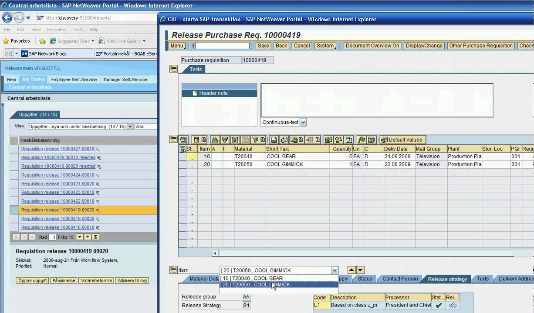Open the Visa filter dropdown arrow
The width and height of the screenshot is (534, 313).
[130, 127]
